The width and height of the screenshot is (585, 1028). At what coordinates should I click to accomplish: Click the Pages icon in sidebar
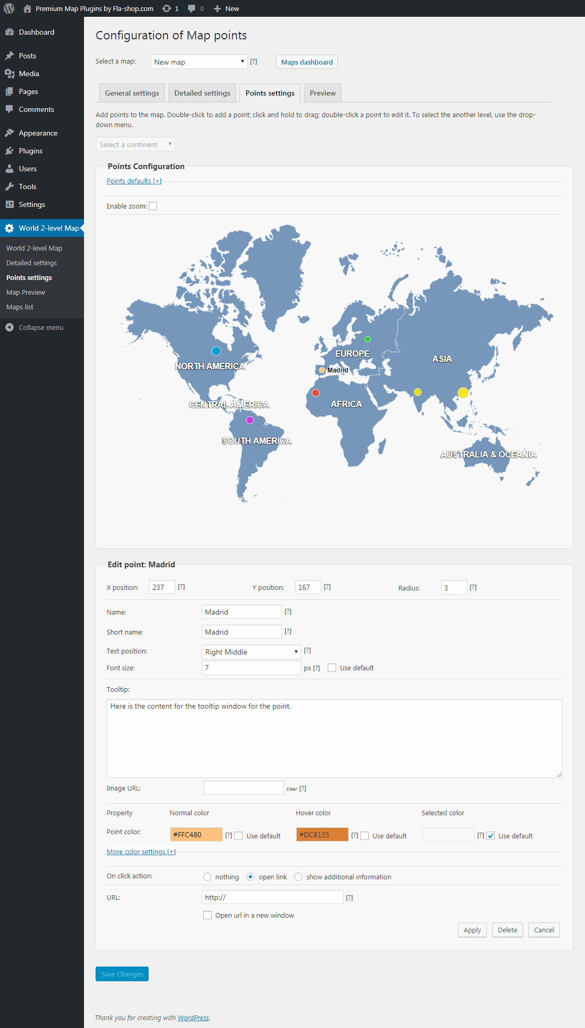point(9,91)
